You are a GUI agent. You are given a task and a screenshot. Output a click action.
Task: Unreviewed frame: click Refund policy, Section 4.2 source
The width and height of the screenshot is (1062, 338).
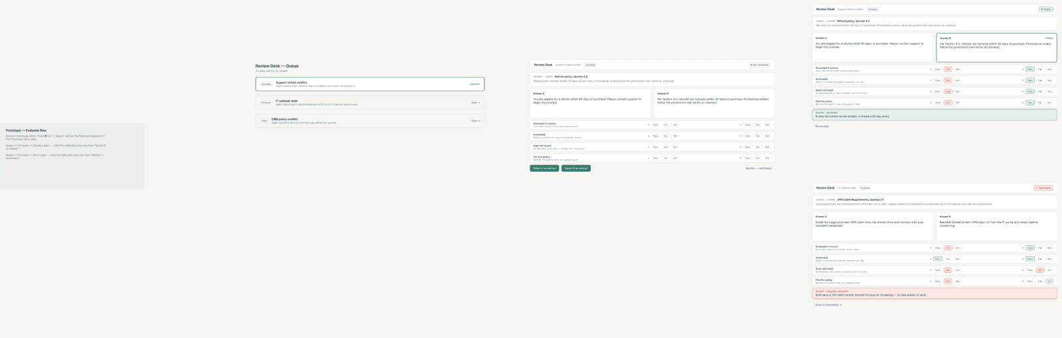(571, 76)
